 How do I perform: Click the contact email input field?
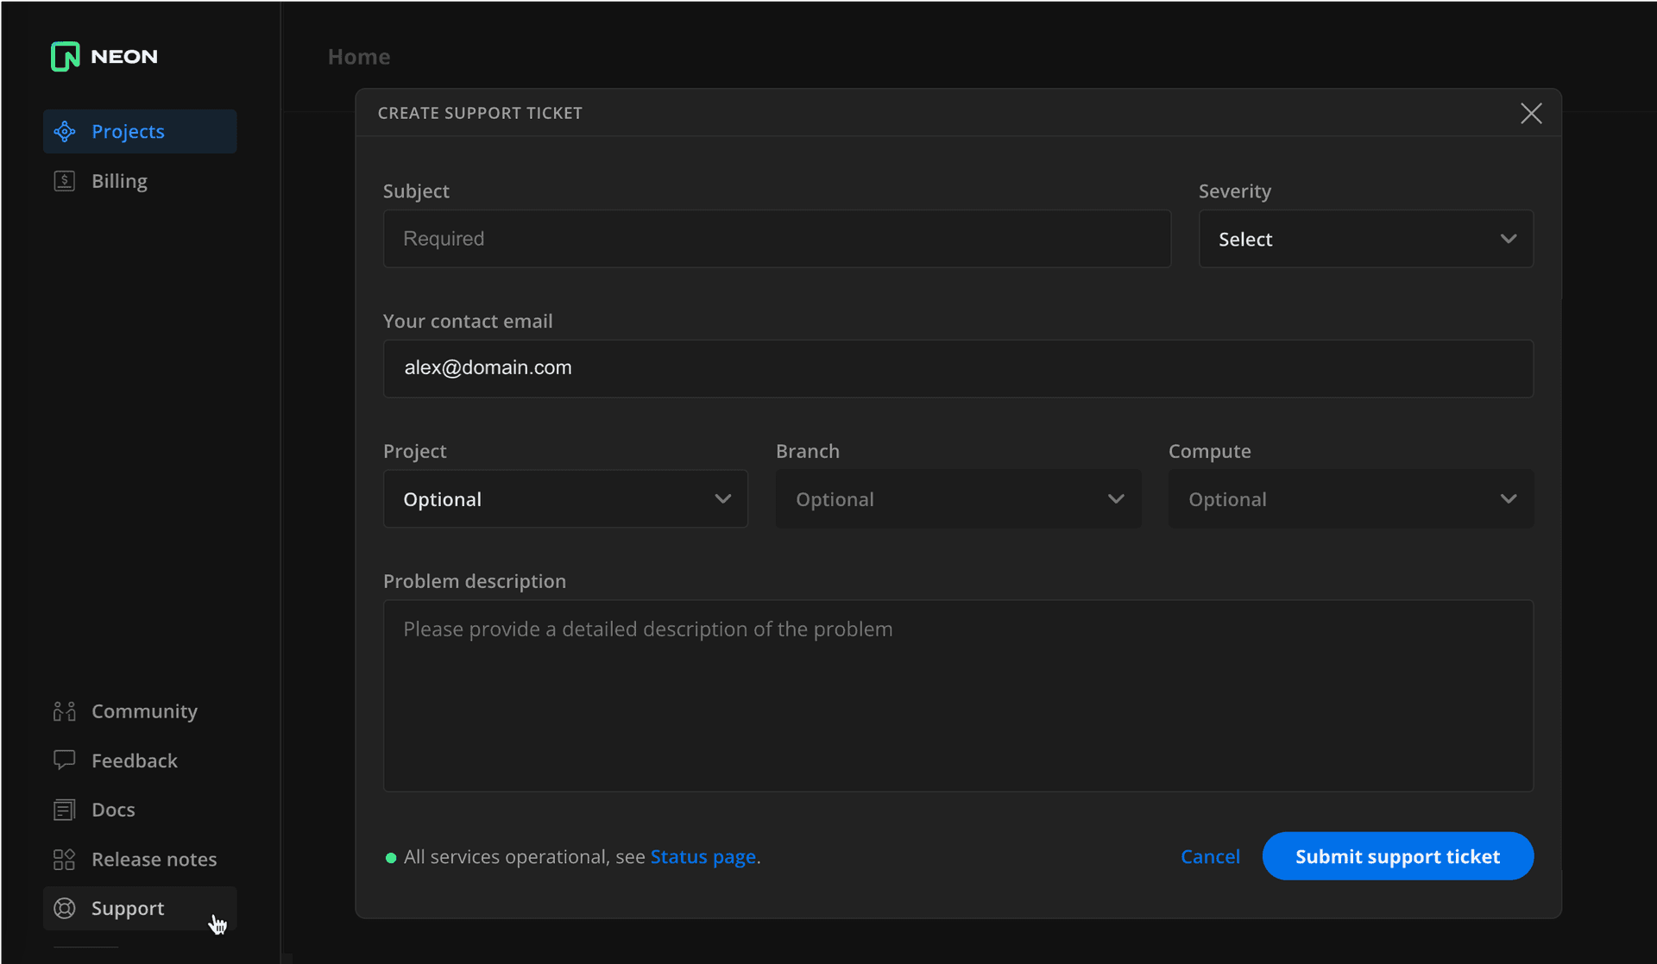(959, 367)
